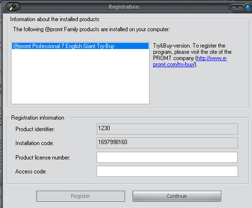
Task: Click the left pill-shaped title bar button
Action: 234,7
